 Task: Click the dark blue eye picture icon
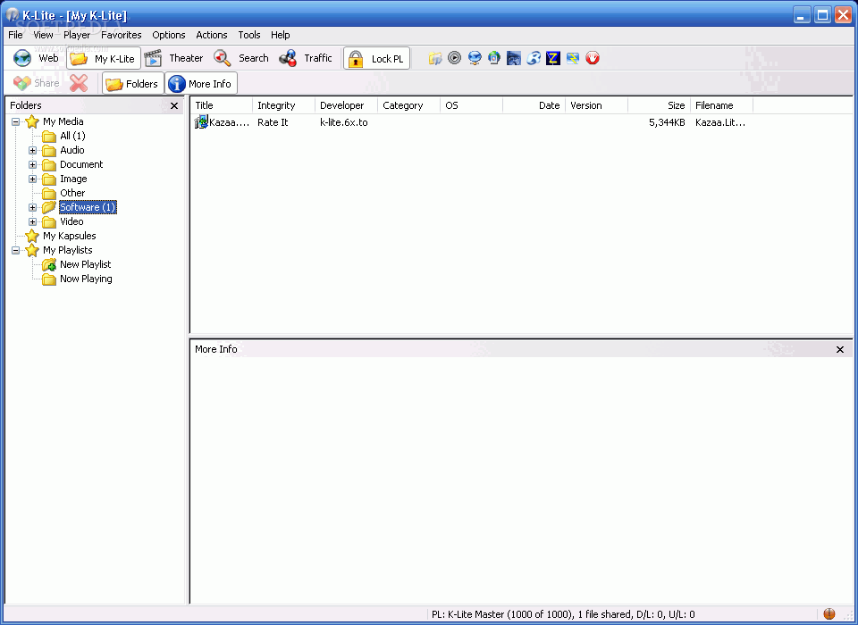click(514, 58)
